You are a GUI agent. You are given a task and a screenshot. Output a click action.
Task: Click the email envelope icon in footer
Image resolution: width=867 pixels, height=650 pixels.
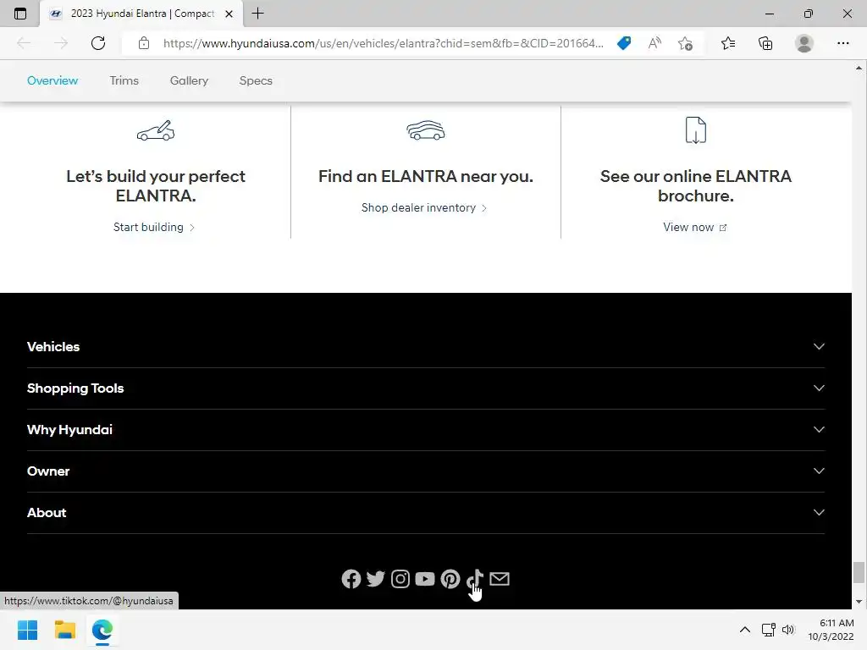(x=500, y=579)
